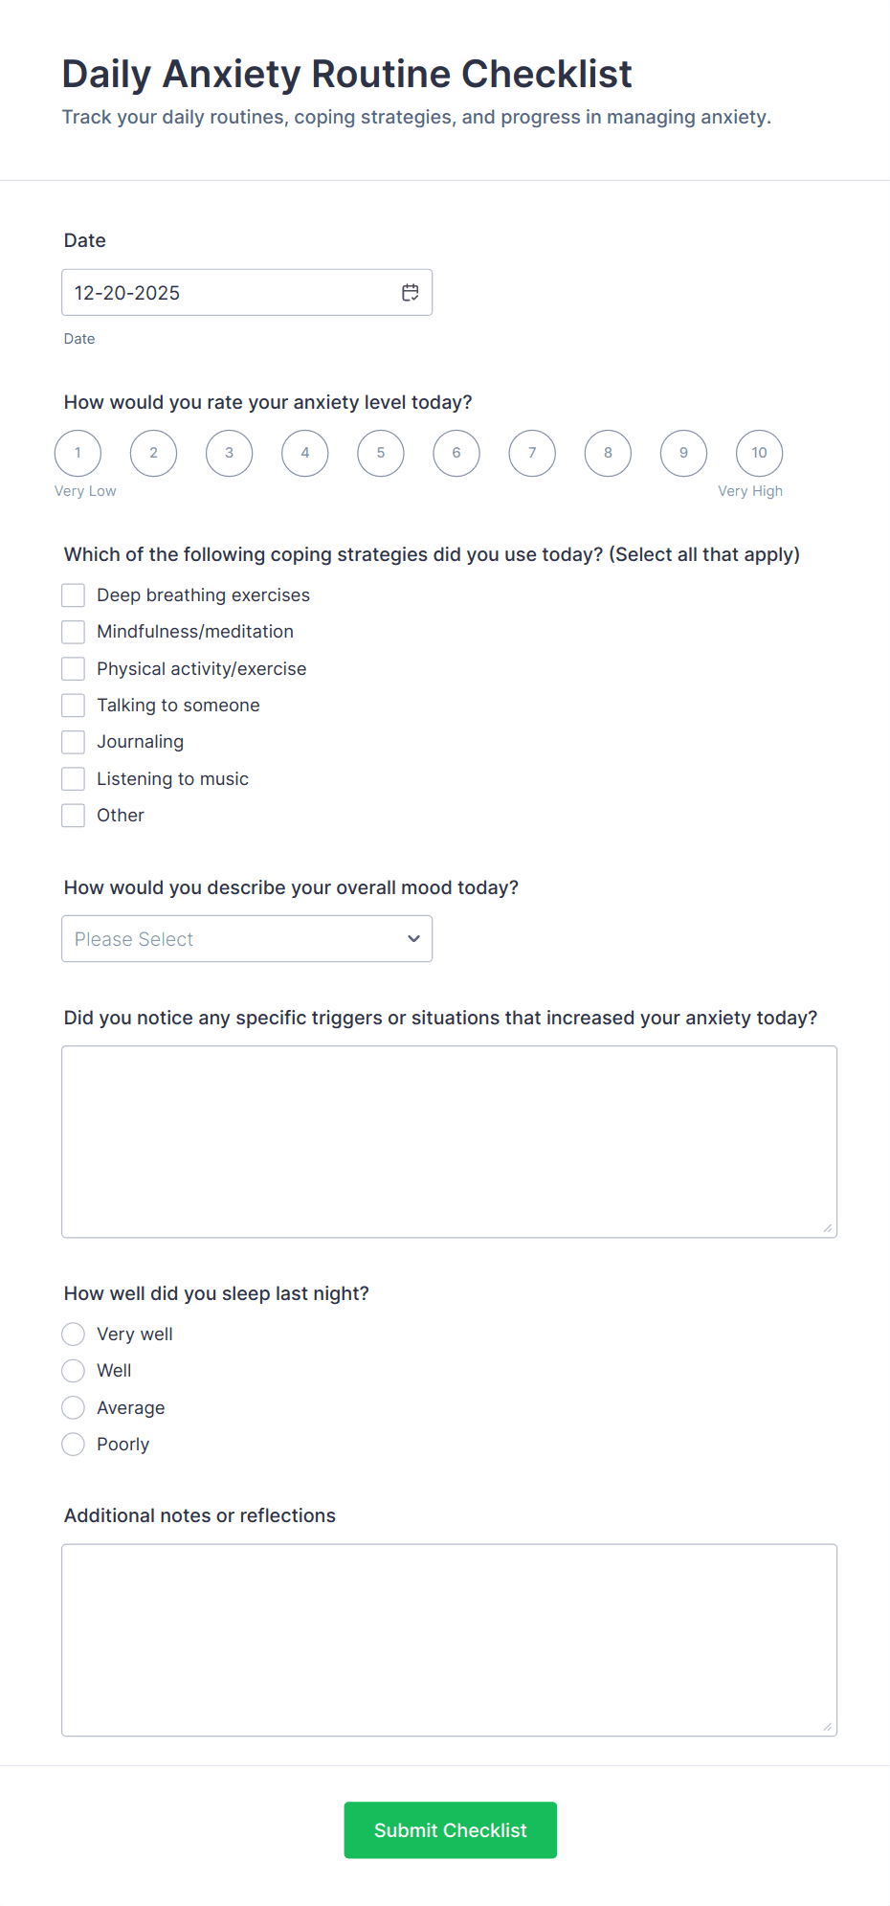Open the calendar date picker icon
Viewport: 890px width, 1906px height.
(410, 293)
